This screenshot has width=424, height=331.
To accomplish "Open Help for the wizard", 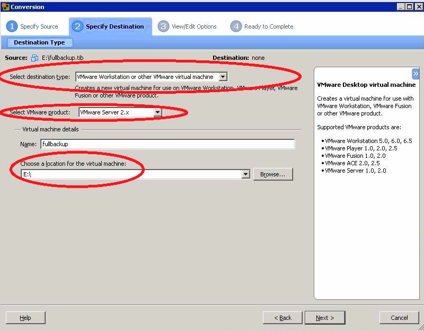I will pos(25,318).
